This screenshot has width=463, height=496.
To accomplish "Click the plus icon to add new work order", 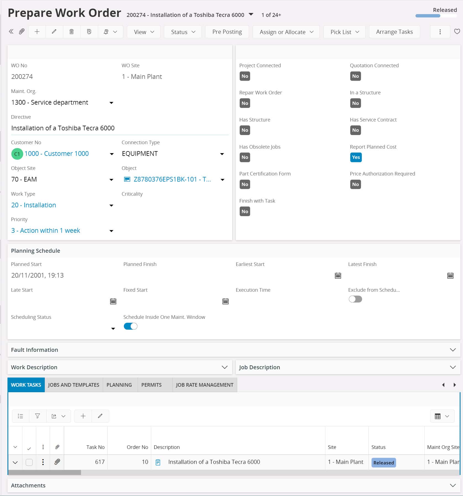I will pos(37,32).
